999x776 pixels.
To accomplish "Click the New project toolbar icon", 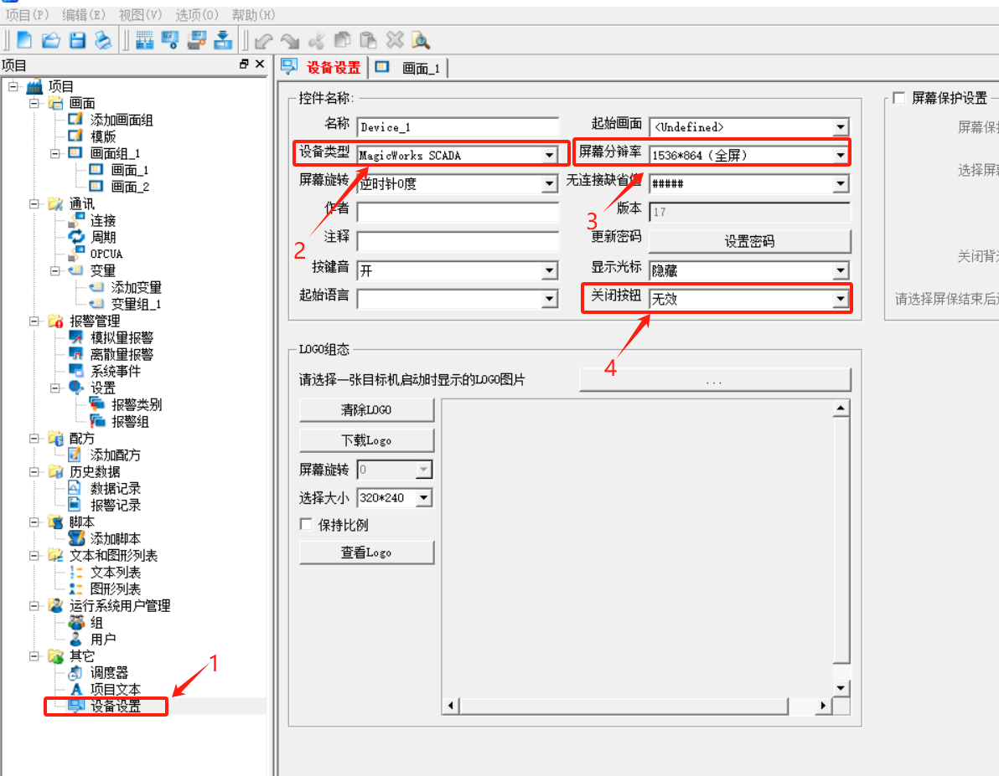I will (24, 39).
